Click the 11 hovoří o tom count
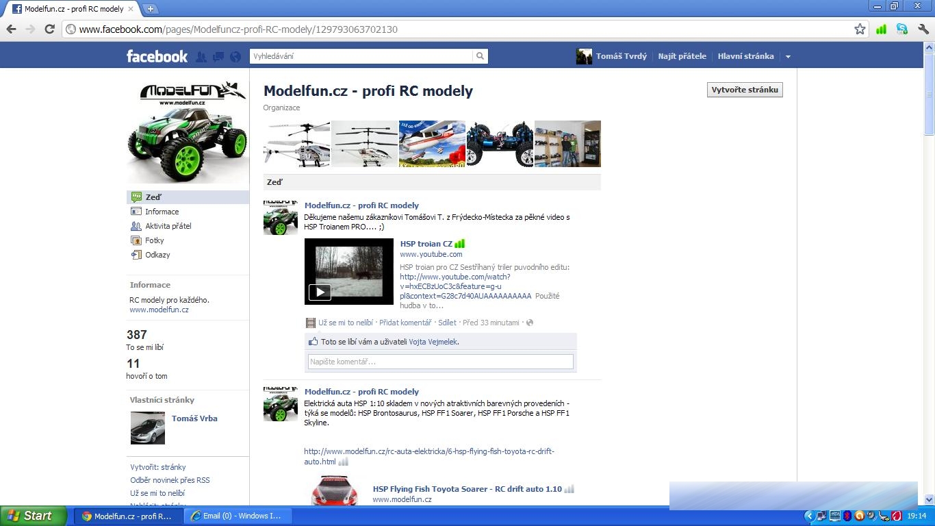The height and width of the screenshot is (526, 935). pos(146,368)
